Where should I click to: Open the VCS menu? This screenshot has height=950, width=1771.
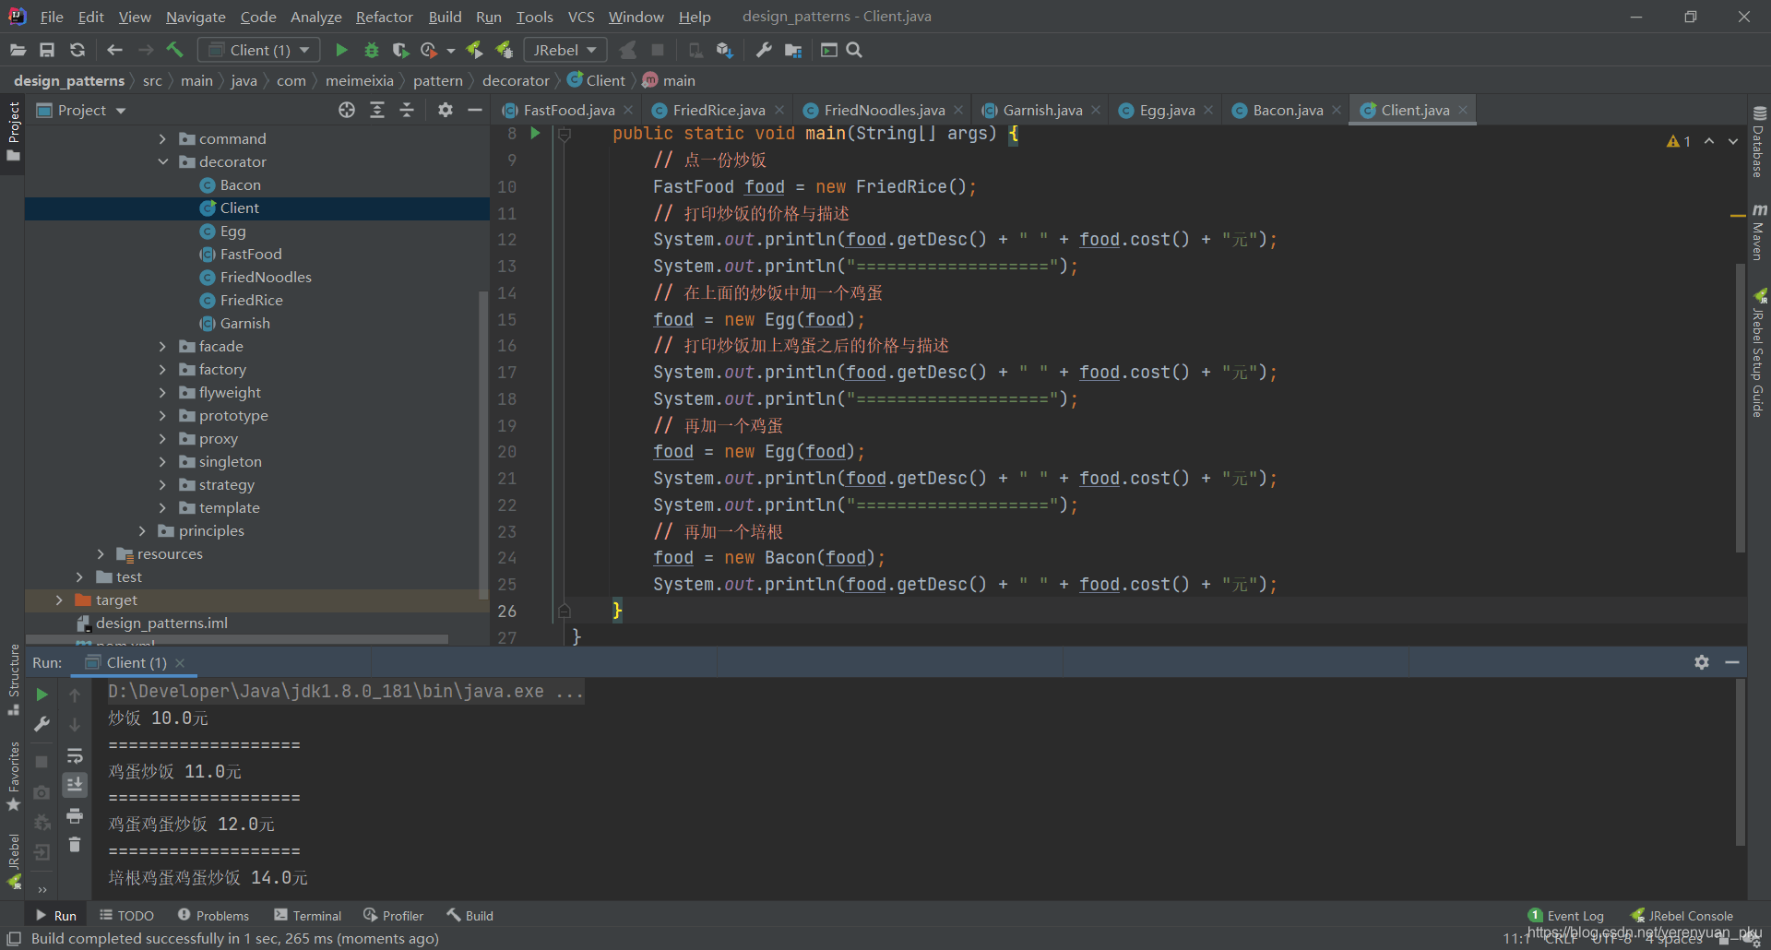tap(581, 17)
